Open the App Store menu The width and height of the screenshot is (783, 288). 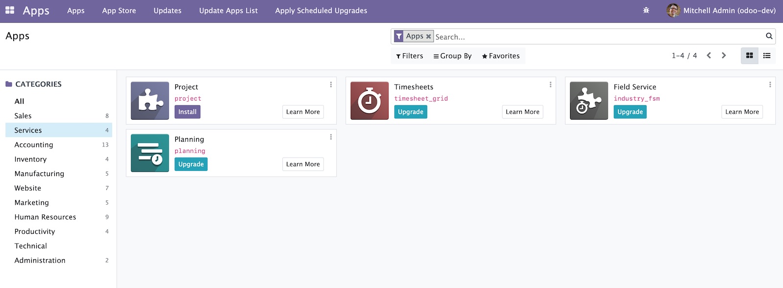119,11
